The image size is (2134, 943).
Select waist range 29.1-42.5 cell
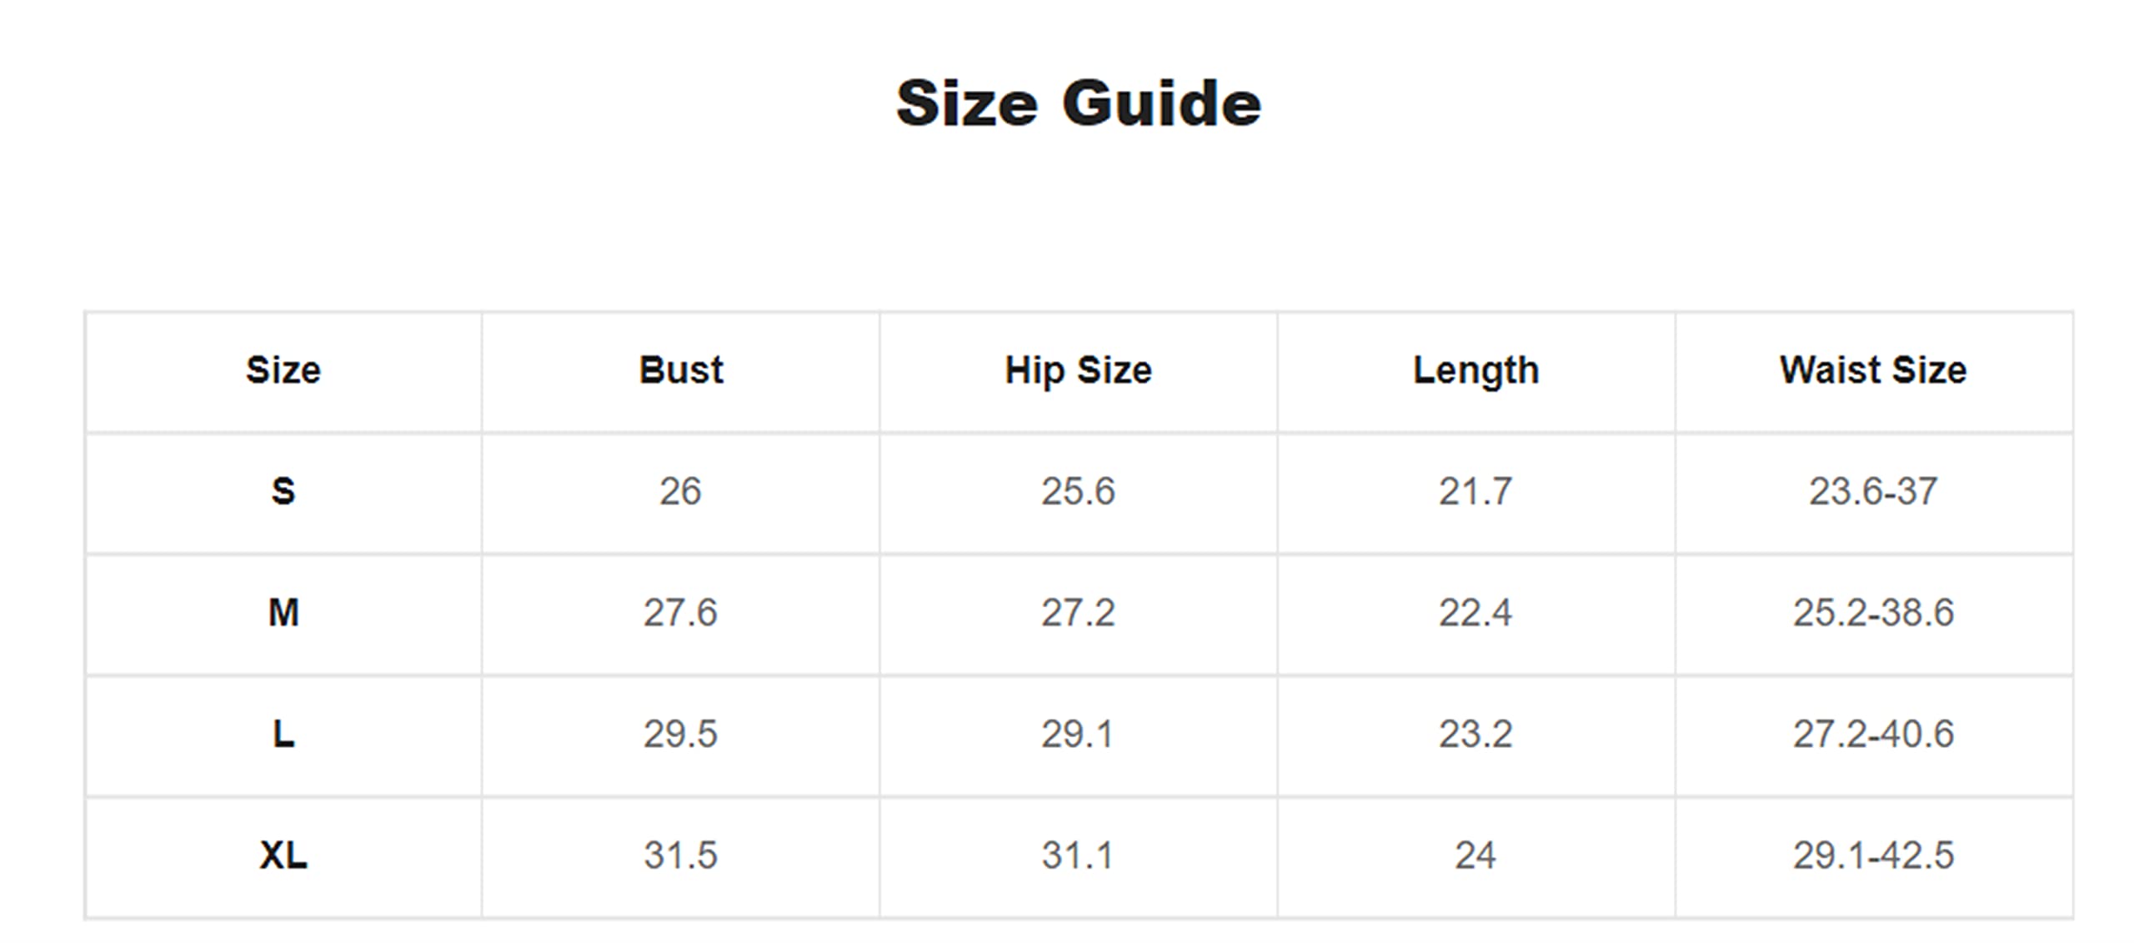point(1873,855)
